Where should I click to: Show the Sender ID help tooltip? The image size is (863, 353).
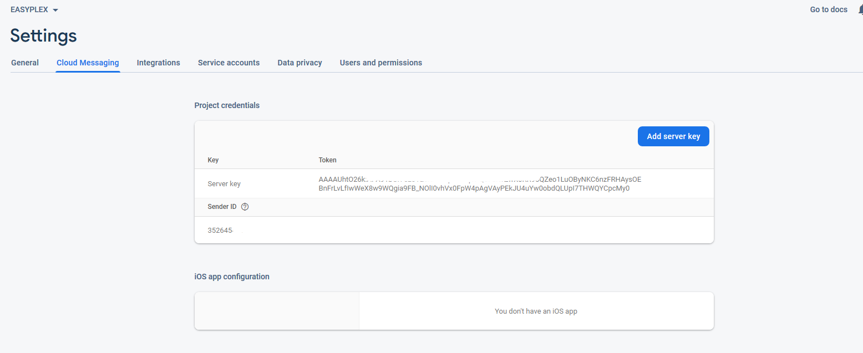[245, 206]
